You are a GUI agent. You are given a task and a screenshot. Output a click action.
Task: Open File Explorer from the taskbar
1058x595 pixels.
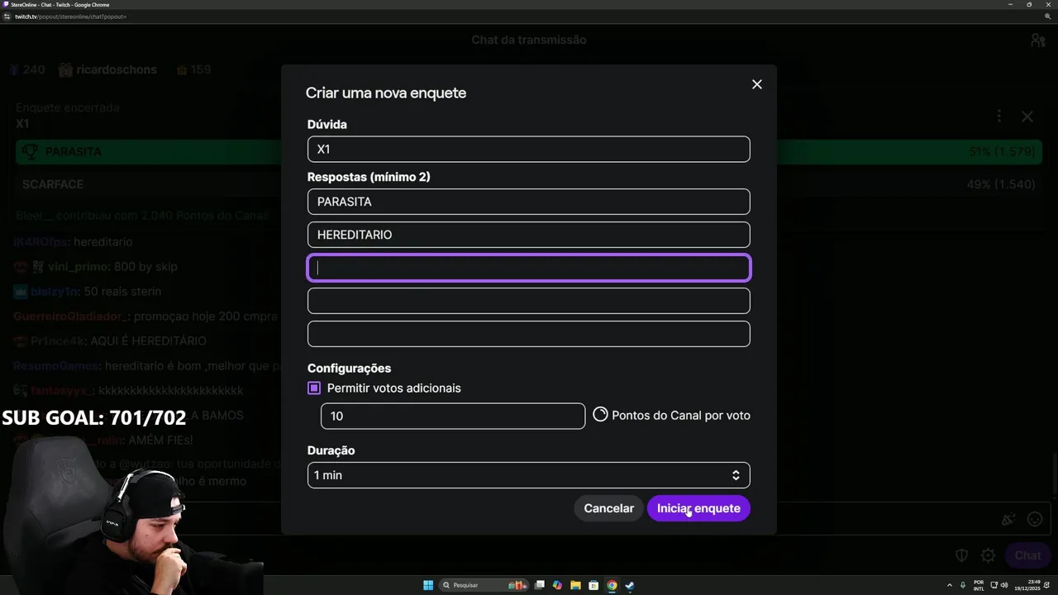pos(575,585)
